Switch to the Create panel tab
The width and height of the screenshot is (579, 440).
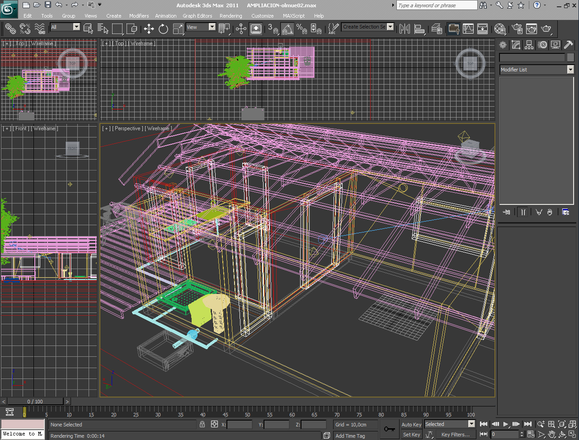pos(503,45)
